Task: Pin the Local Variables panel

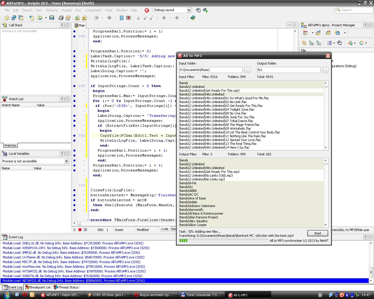Action: click(62, 154)
